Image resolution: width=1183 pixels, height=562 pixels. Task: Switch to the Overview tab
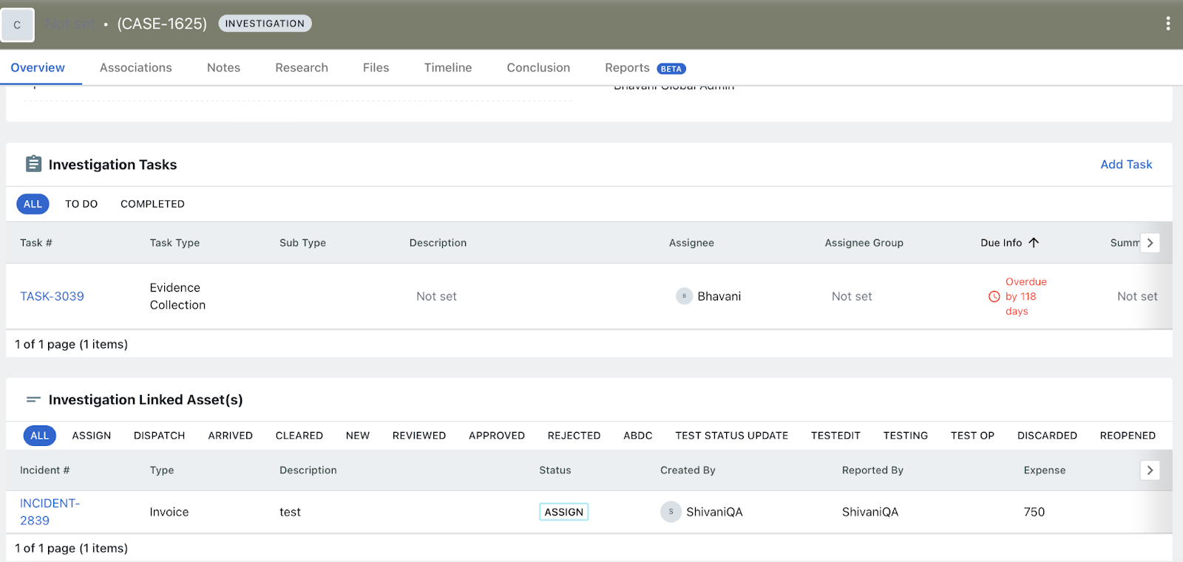[x=38, y=68]
